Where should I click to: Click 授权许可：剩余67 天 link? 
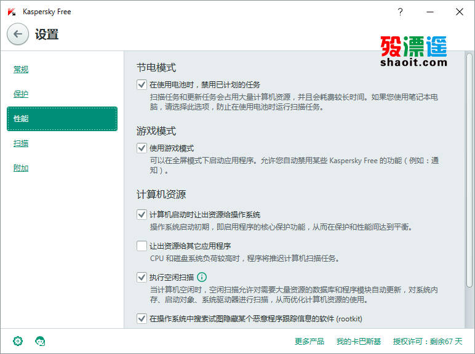428,341
